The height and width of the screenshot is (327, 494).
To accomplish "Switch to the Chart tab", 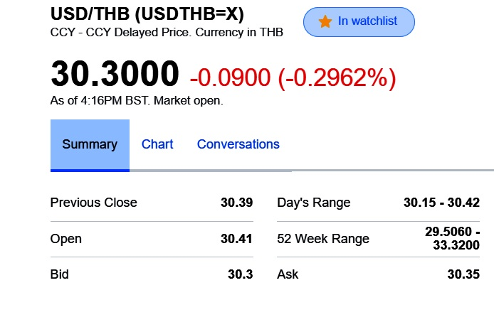I will coord(157,144).
